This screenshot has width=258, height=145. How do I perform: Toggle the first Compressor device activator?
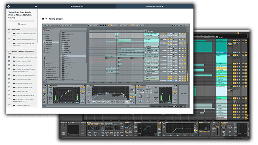[x=49, y=86]
